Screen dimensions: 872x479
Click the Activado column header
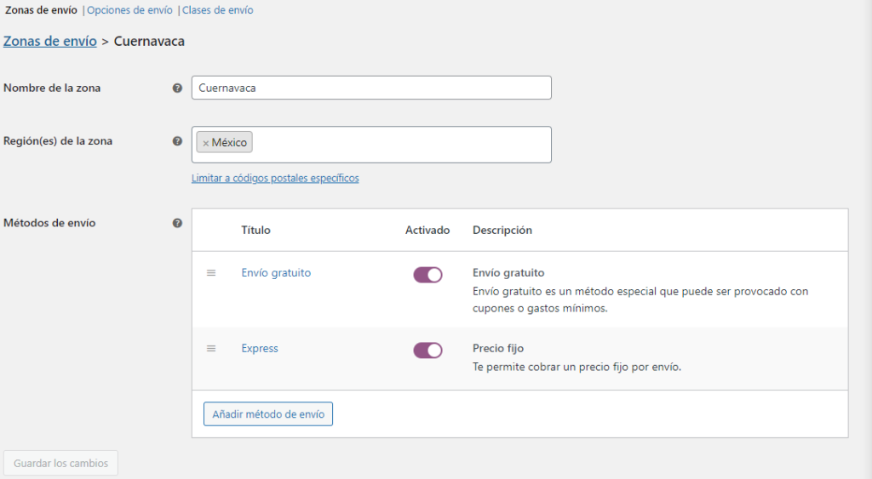coord(427,230)
